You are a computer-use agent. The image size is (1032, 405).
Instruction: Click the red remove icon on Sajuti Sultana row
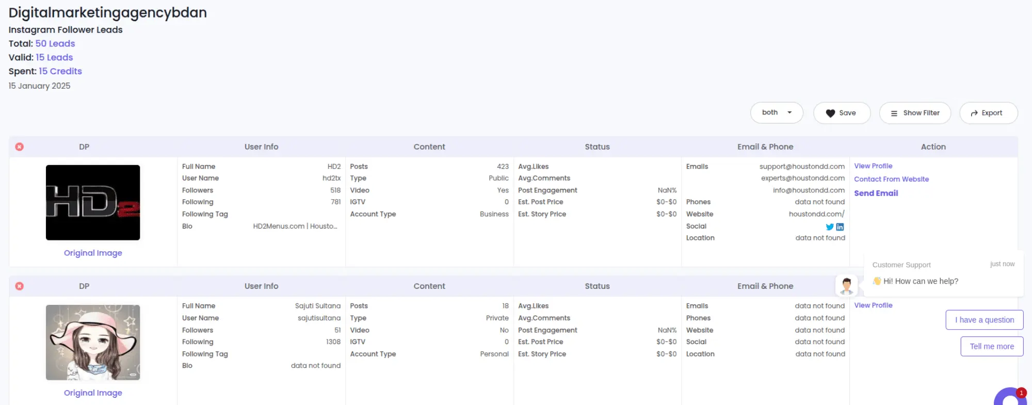(20, 286)
